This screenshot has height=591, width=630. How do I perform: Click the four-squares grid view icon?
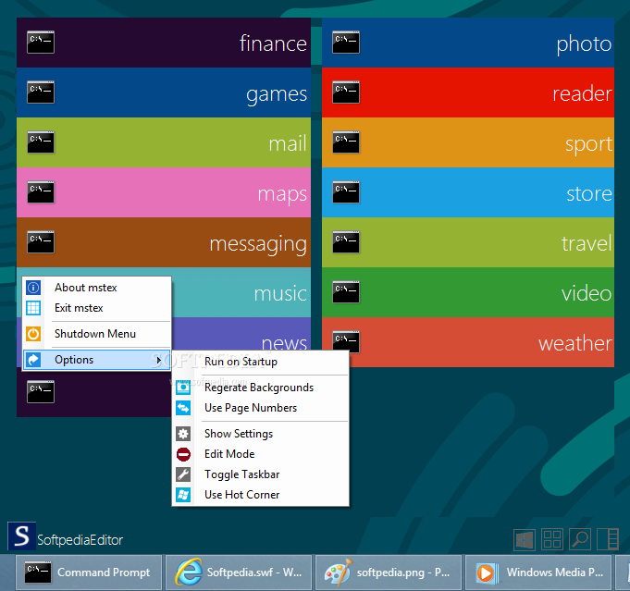pyautogui.click(x=552, y=539)
